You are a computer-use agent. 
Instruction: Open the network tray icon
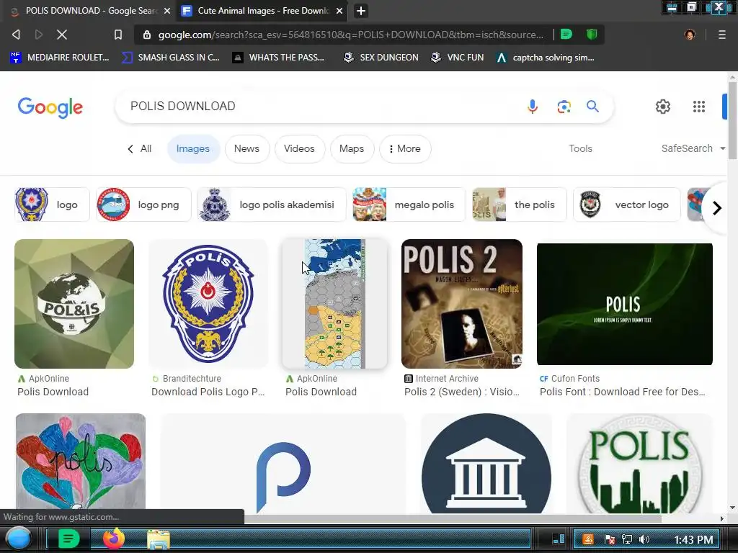click(627, 539)
